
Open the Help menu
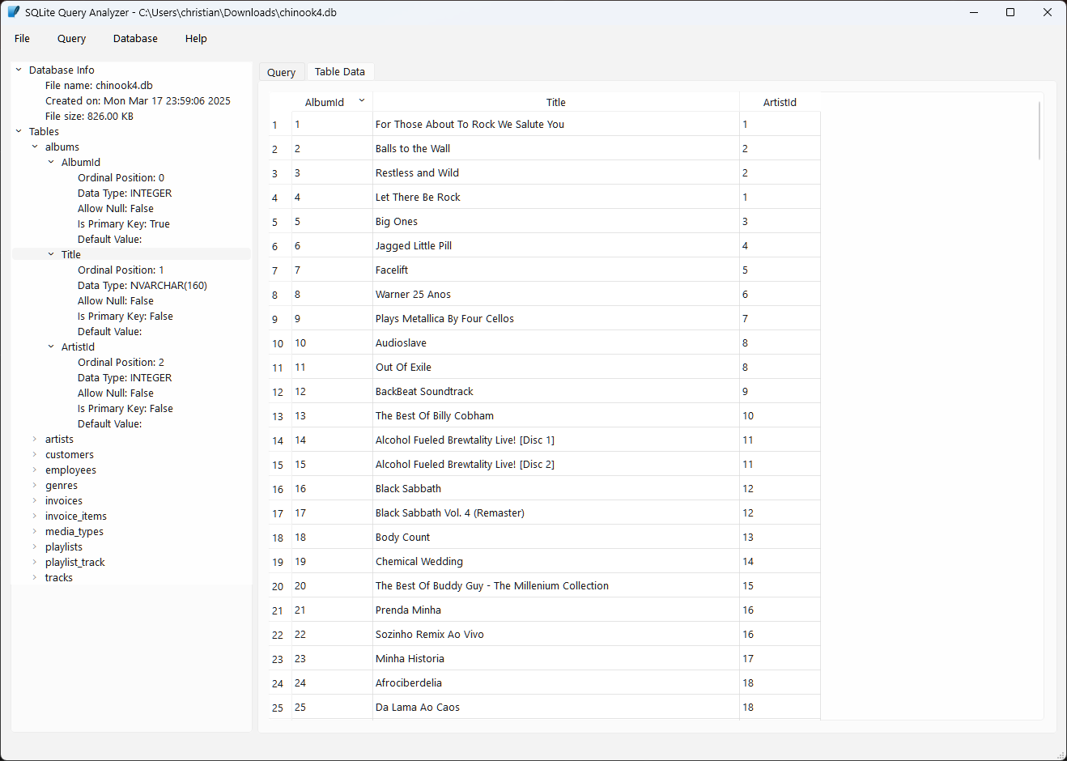(196, 38)
